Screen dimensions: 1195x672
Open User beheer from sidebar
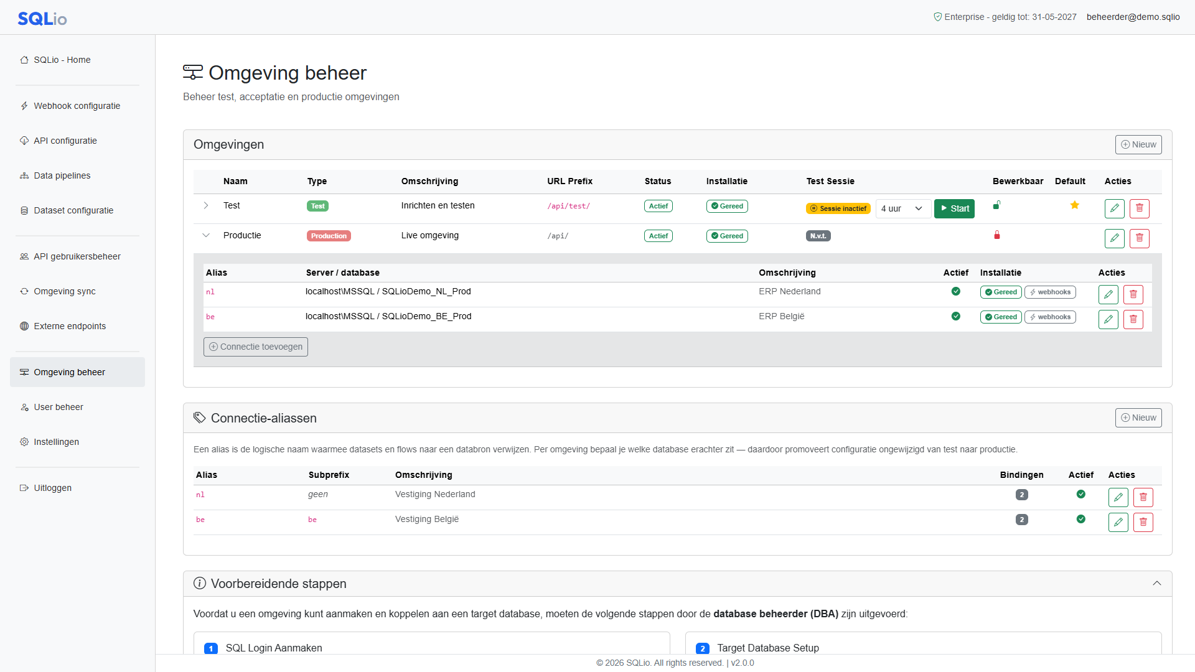click(77, 407)
